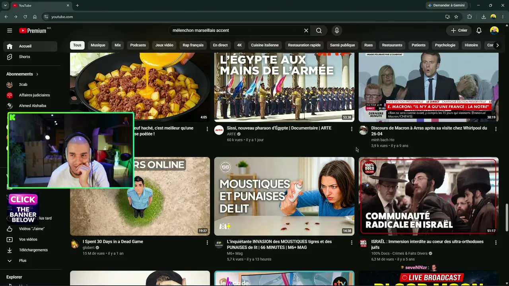Open Vidéos "J'aime" playlist
Screen dimensions: 509x286
click(x=30, y=229)
